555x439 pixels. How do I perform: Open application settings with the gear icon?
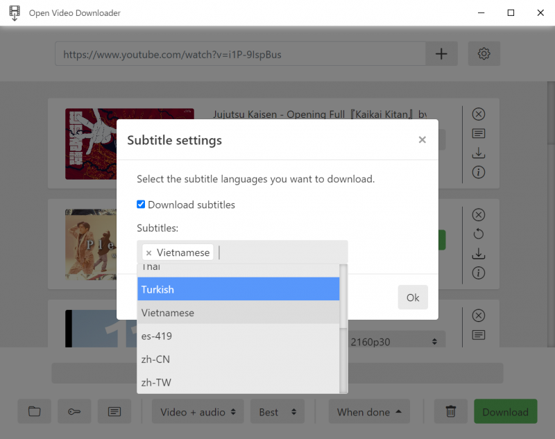484,53
